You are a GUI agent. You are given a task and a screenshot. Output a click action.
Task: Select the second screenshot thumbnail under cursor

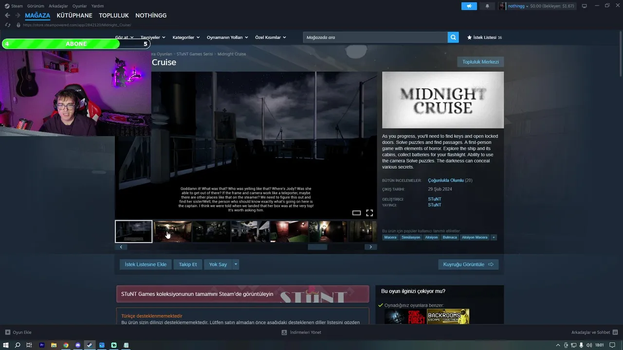pyautogui.click(x=172, y=231)
